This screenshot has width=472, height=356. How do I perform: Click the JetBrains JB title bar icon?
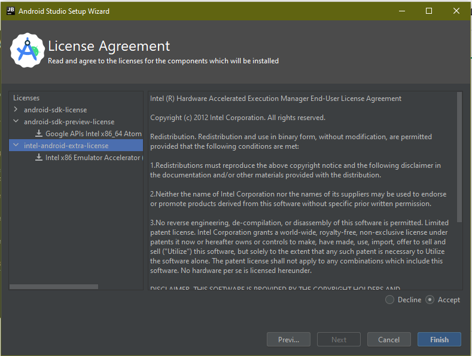pos(10,11)
